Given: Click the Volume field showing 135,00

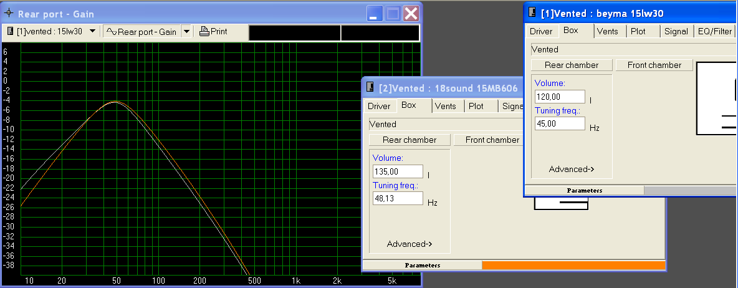Looking at the screenshot, I should tap(398, 172).
